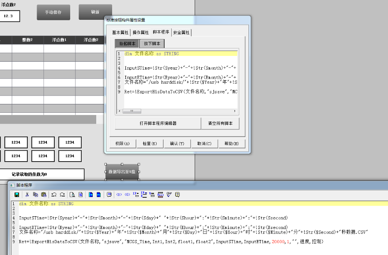Screen dimensions: 388x255
Task: Insert IF-ELSE statement template icon
Action: coord(144,195)
